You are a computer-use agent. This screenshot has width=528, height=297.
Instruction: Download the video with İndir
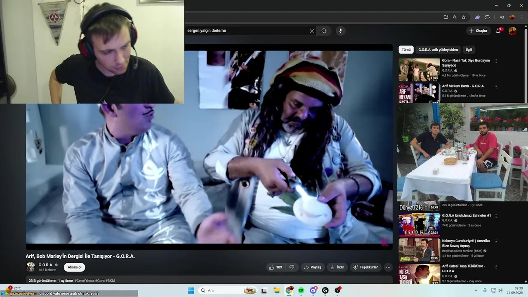click(337, 267)
